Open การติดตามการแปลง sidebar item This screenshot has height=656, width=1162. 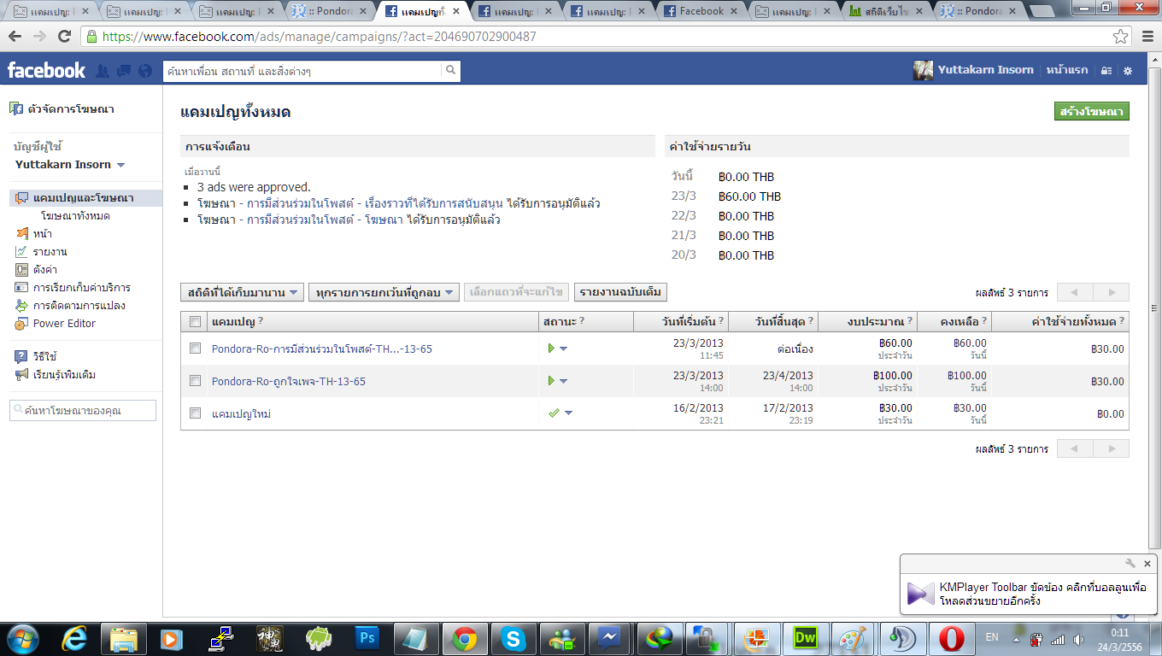79,306
